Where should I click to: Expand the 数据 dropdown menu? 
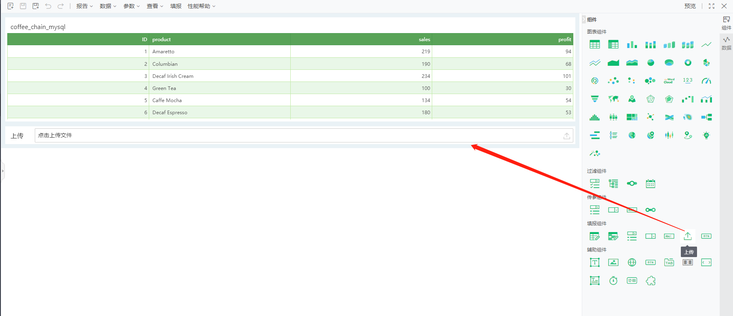(108, 6)
